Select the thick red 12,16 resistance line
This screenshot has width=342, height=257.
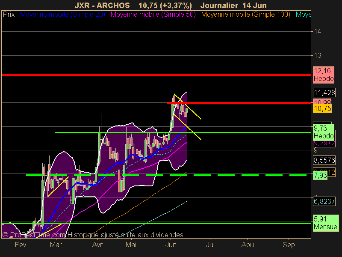pos(156,75)
